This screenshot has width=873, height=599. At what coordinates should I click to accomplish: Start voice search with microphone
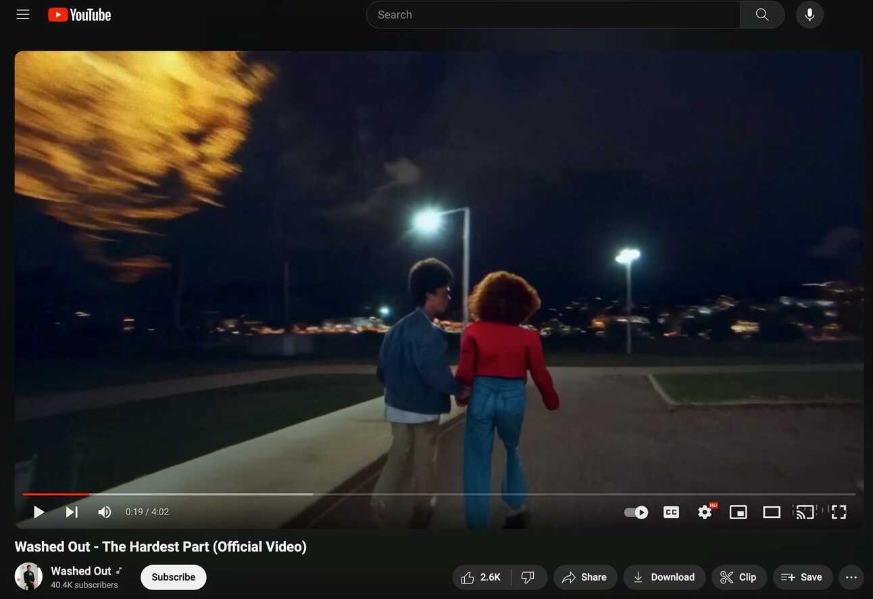click(809, 15)
